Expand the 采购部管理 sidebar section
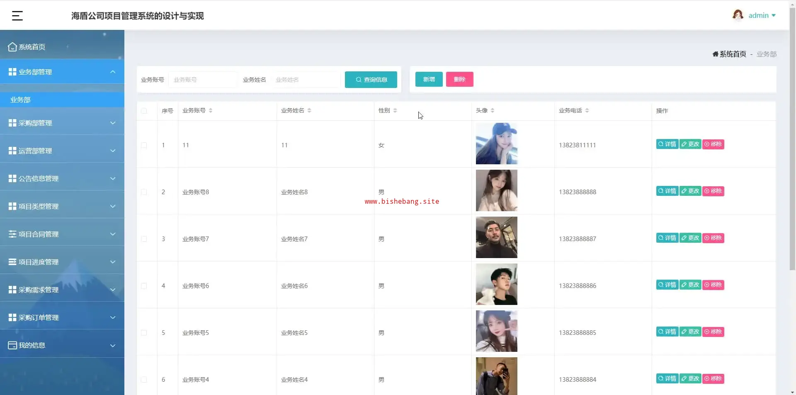Screen dimensions: 796x395 coord(62,123)
